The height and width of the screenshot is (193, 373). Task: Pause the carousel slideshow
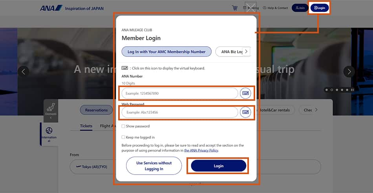(352, 90)
